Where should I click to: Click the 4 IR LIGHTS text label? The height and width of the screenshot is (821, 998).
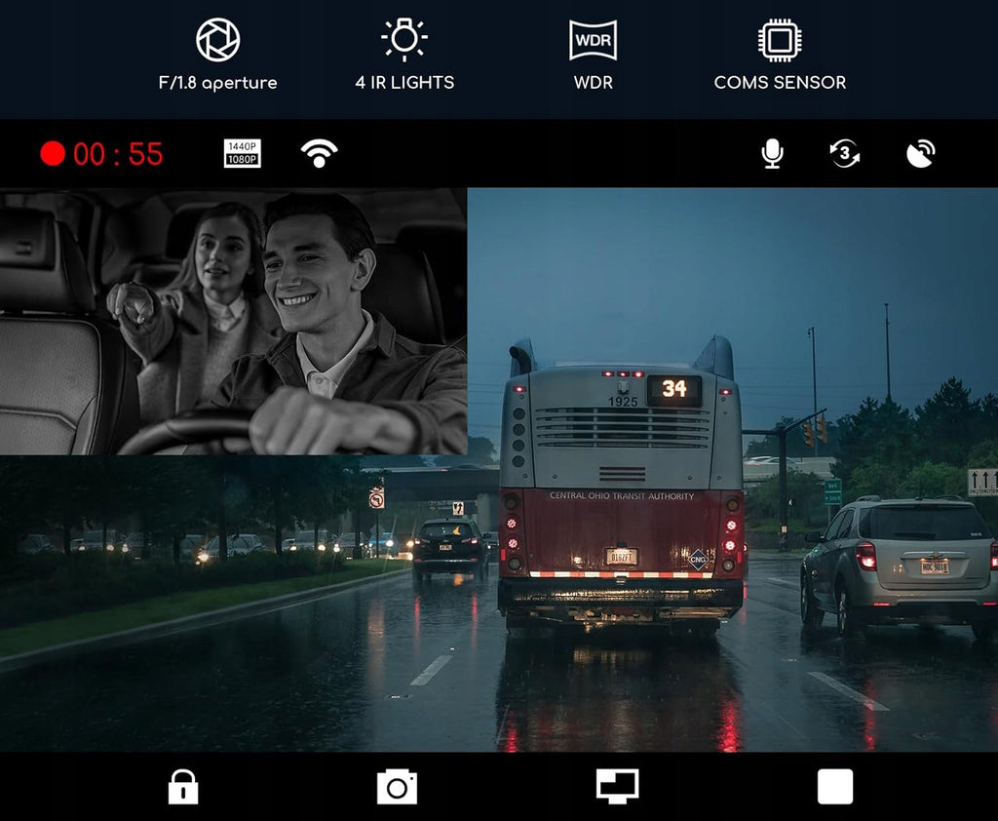click(404, 82)
